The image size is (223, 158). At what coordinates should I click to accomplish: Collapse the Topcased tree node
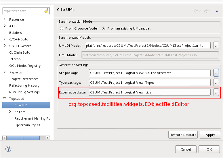click(5, 98)
